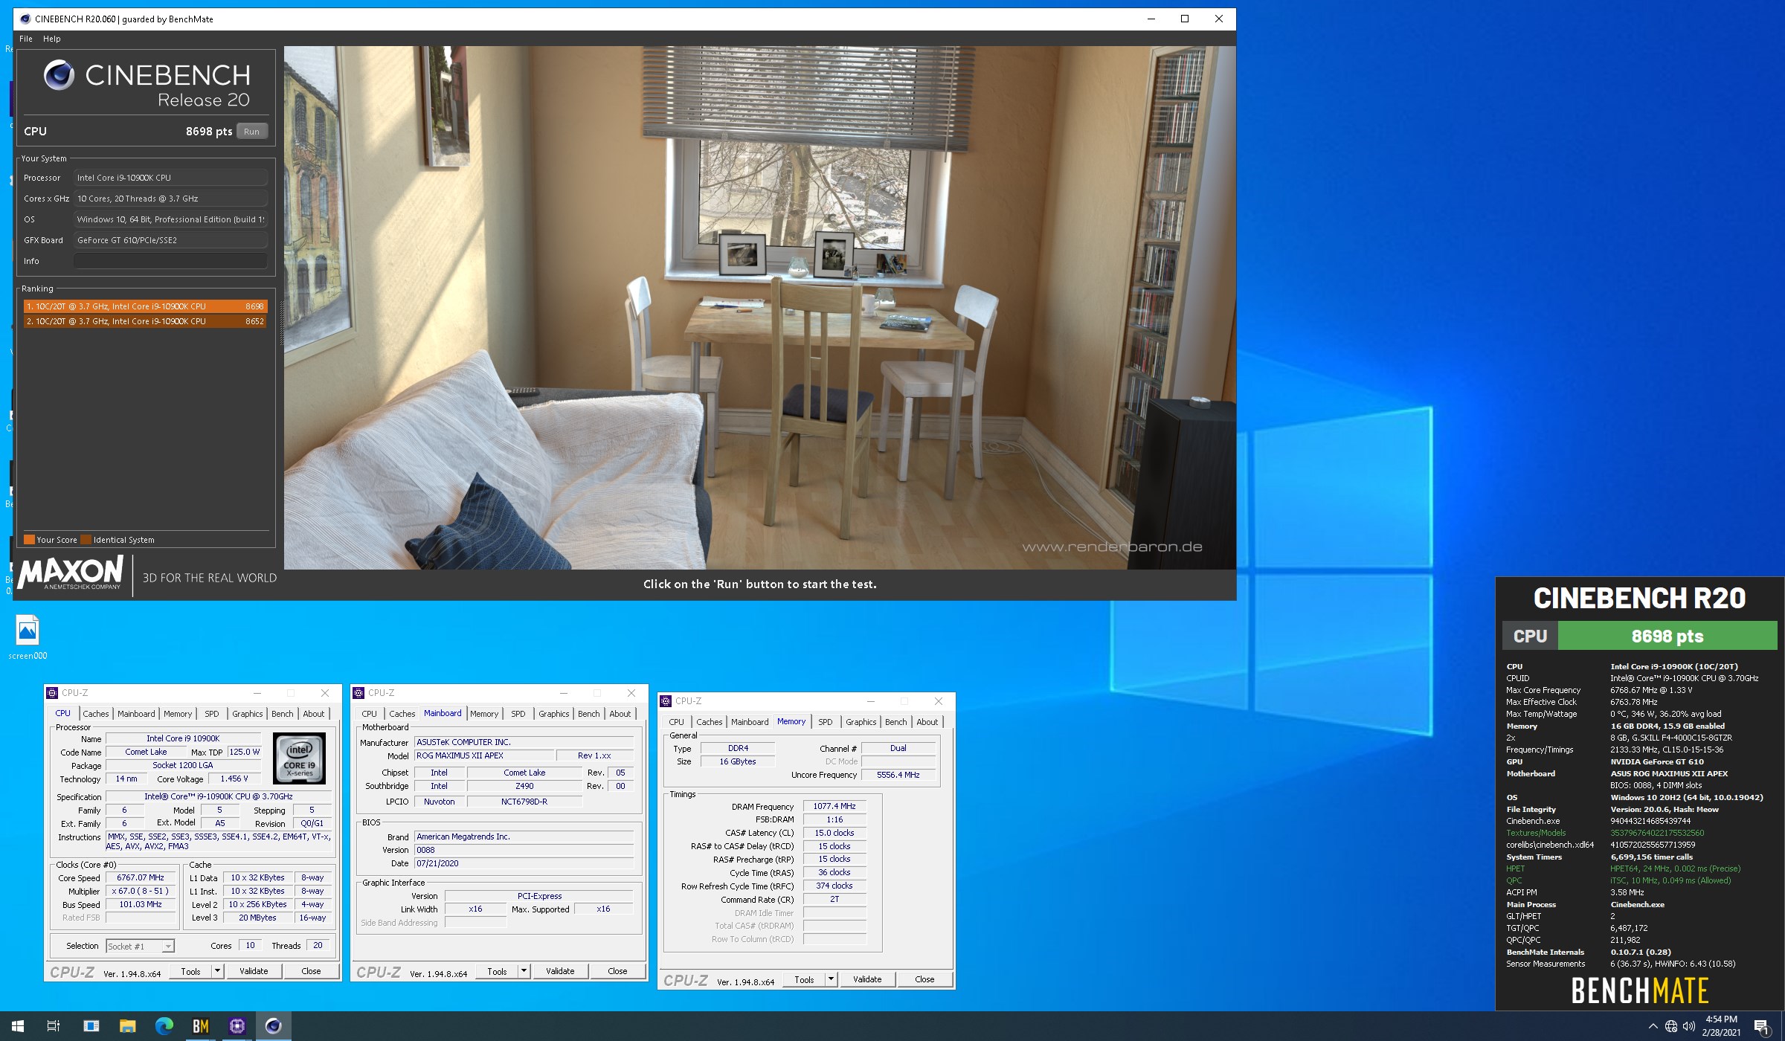Image resolution: width=1785 pixels, height=1041 pixels.
Task: Click the Processor field Intel Core i9-10900K CPU
Action: pos(170,178)
